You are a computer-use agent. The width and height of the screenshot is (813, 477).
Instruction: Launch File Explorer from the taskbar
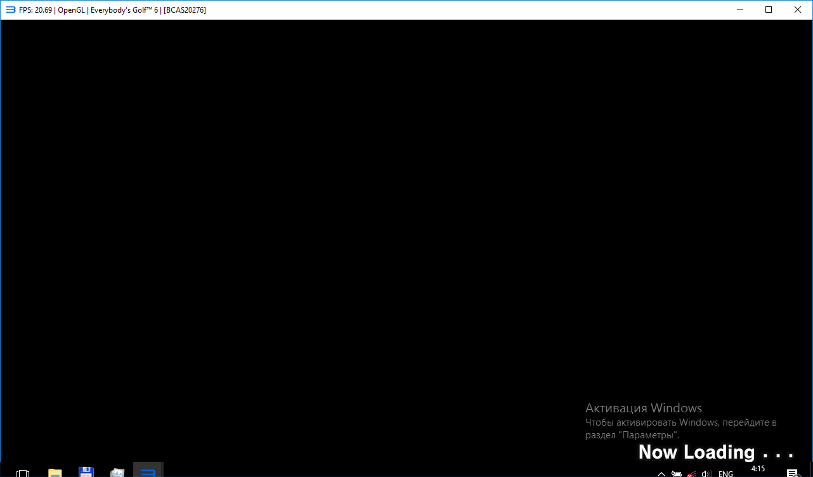tap(55, 473)
